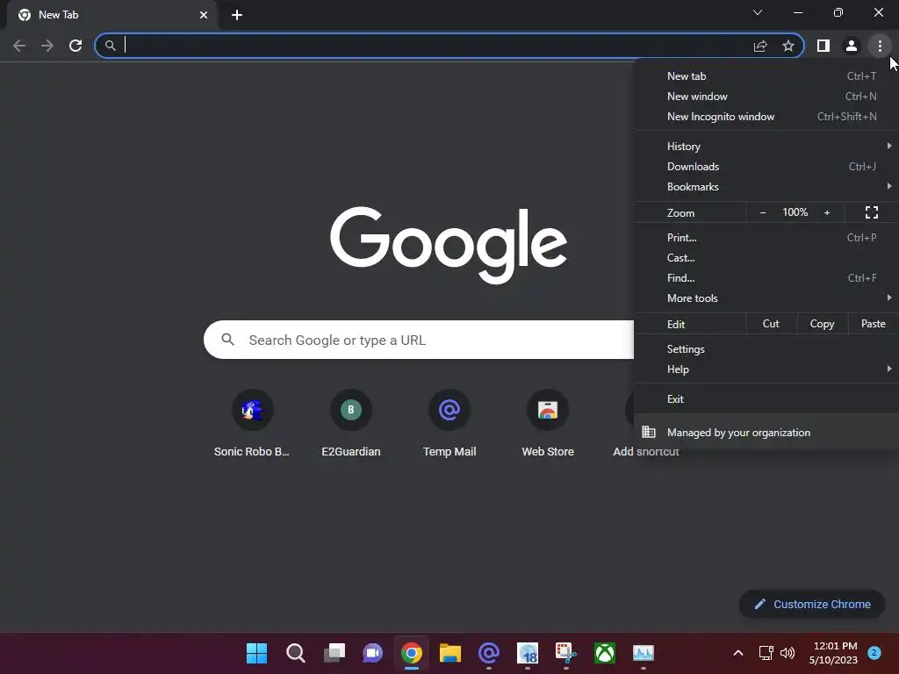Screen dimensions: 899x674
Task: Open Temp Mail shortcut
Action: pyautogui.click(x=449, y=424)
